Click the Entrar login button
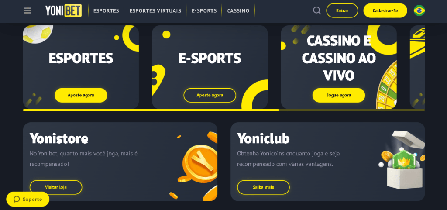This screenshot has height=210, width=447. coord(342,10)
